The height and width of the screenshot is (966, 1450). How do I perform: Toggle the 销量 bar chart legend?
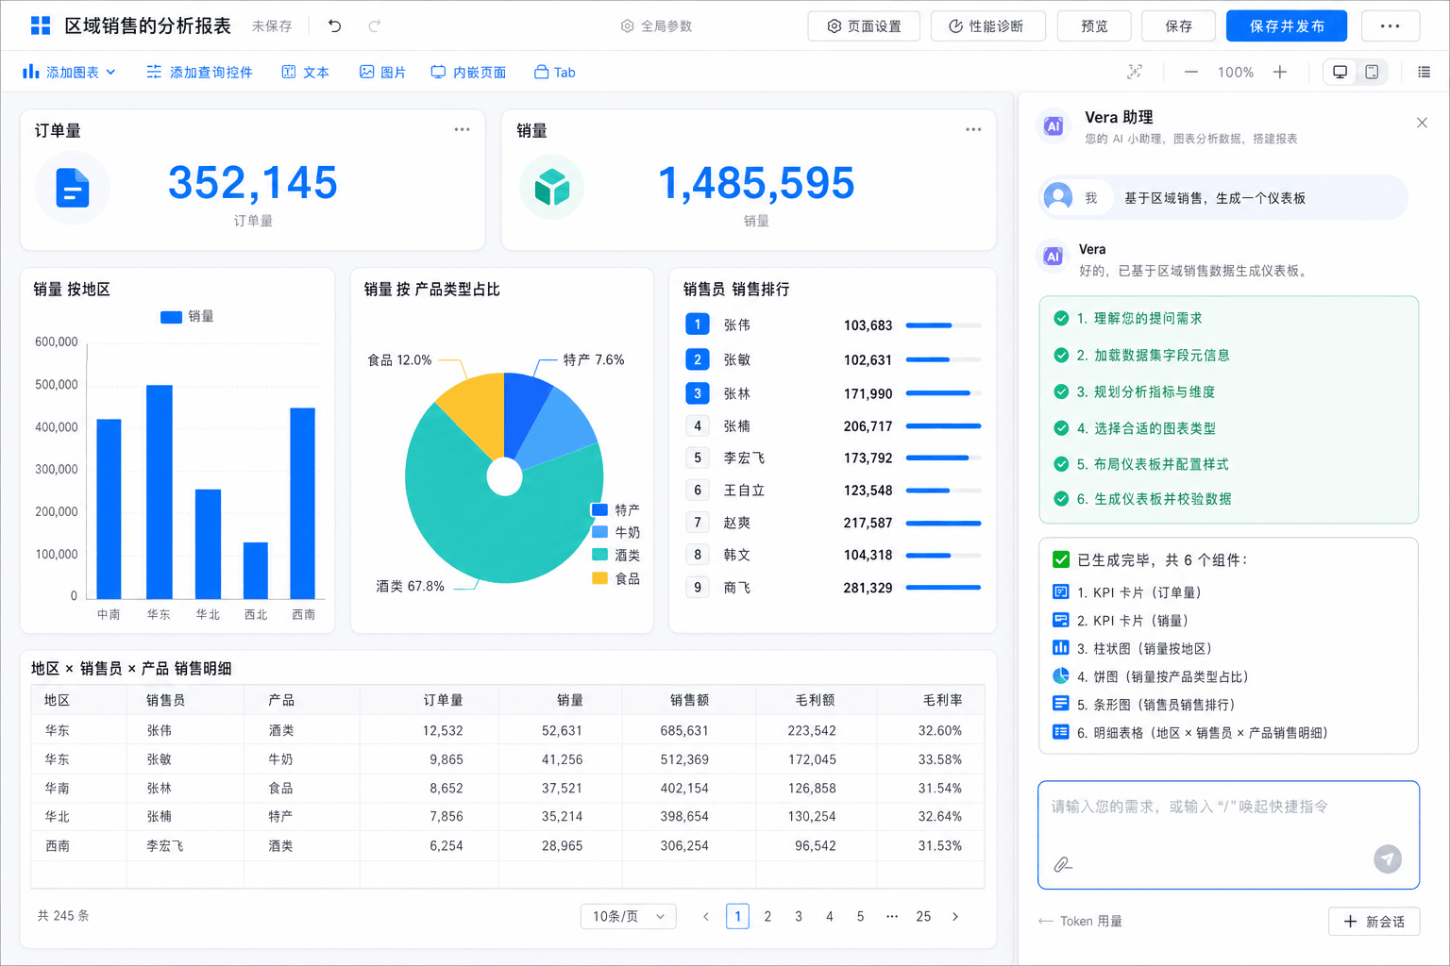[x=187, y=316]
